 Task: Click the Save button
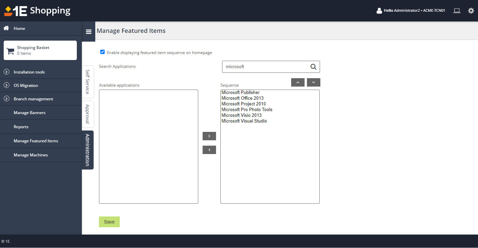[x=109, y=222]
